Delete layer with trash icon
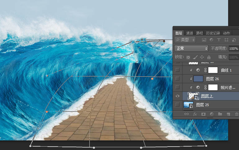The image size is (239, 150). coord(237,114)
